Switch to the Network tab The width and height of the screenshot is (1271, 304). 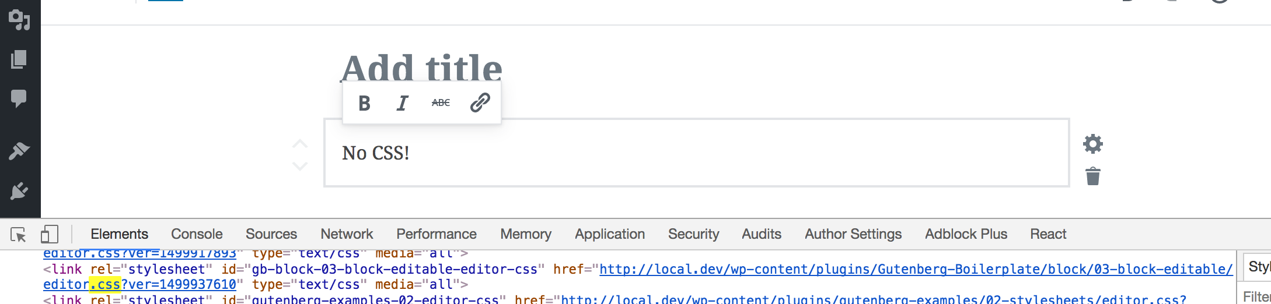point(347,234)
